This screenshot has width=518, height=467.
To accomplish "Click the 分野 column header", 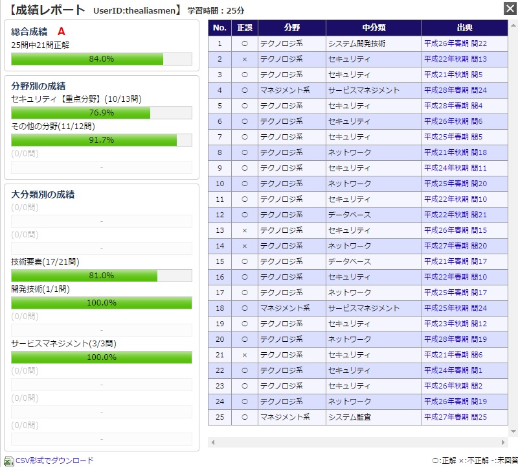I will [292, 28].
